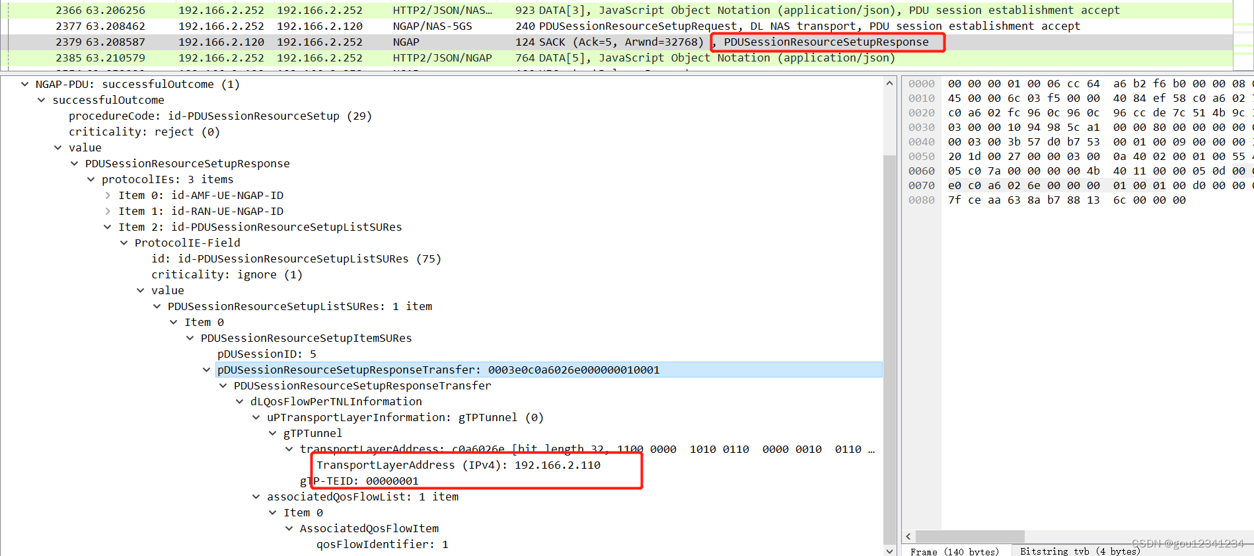Click hex pane horizontal scroll-left arrow
Screen dimensions: 1254x556
(x=908, y=536)
